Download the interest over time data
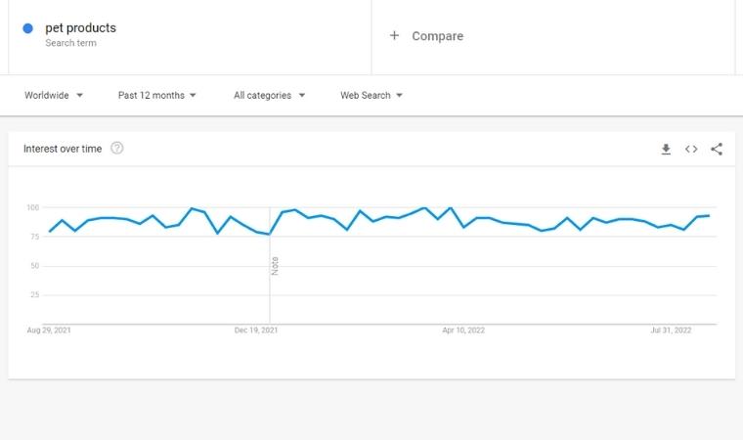 pos(666,150)
